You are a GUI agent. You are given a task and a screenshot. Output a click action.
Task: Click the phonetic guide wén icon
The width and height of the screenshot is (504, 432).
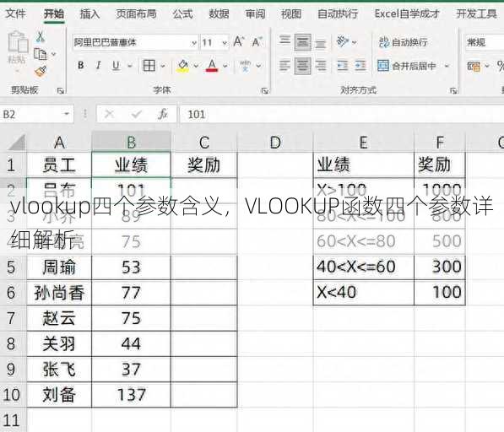246,66
